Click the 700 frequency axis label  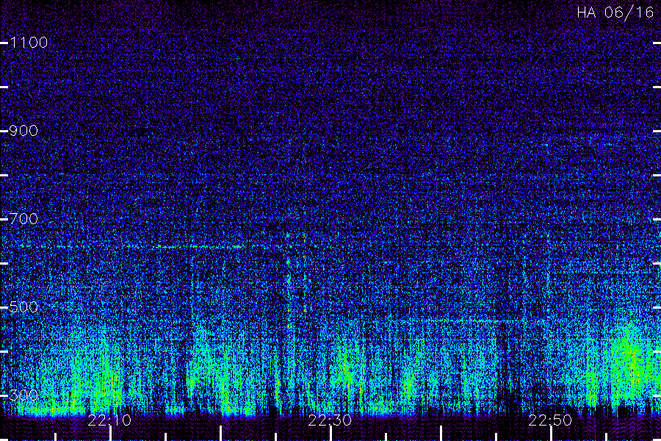pyautogui.click(x=24, y=218)
